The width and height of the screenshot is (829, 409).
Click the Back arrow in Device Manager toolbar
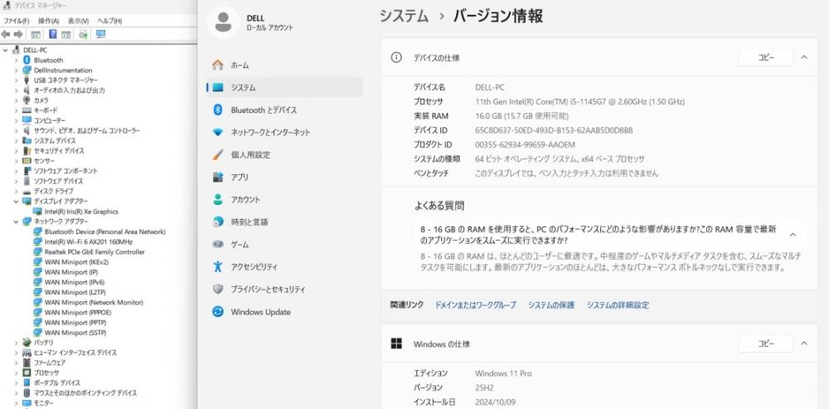pyautogui.click(x=6, y=34)
